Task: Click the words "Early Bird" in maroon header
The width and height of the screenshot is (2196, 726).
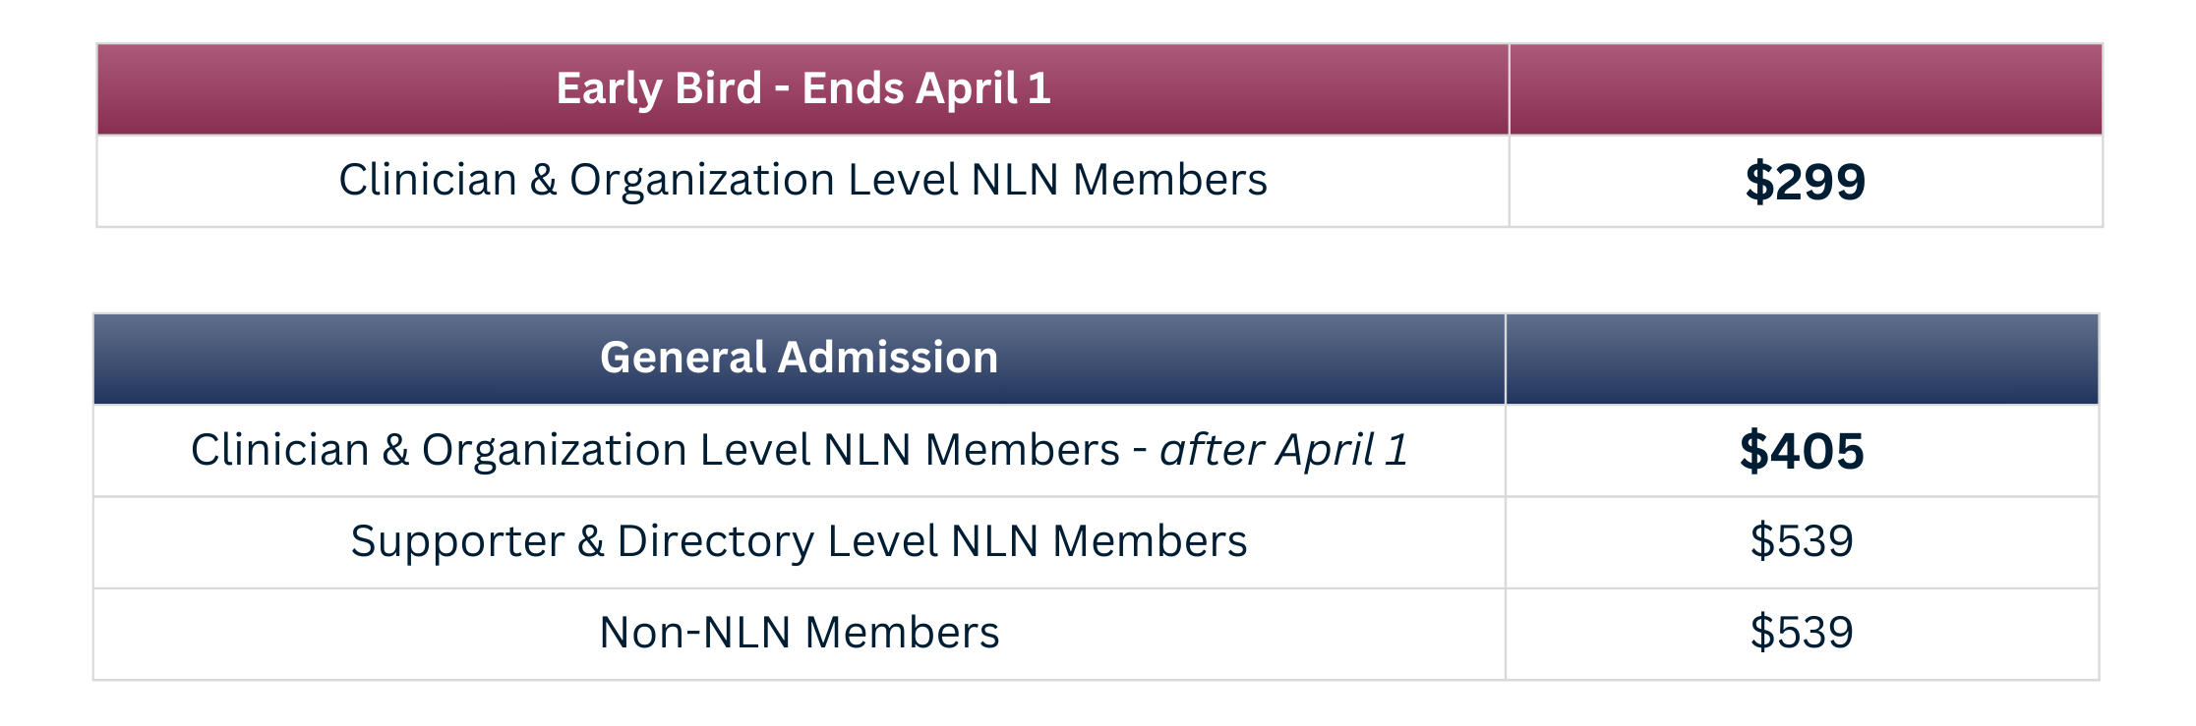Action: click(659, 88)
